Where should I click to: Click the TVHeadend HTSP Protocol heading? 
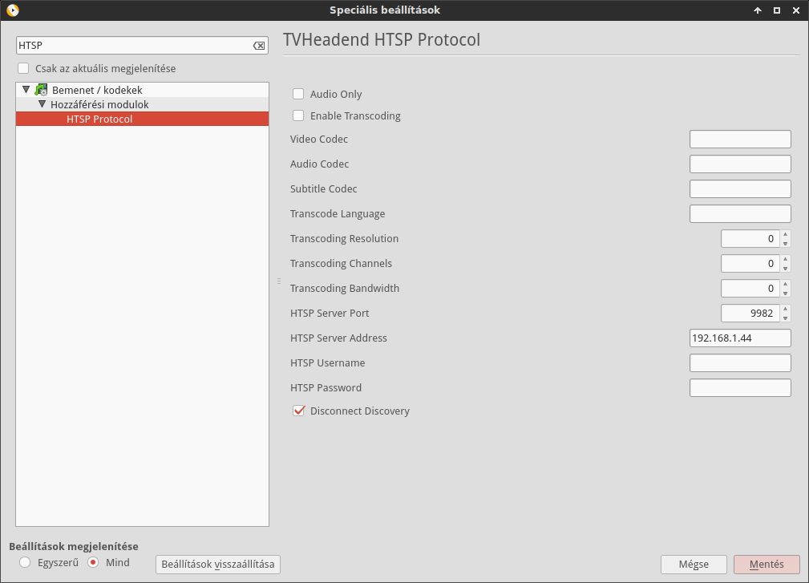click(x=382, y=40)
